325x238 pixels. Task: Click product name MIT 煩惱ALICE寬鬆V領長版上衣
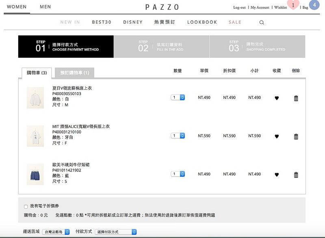pos(81,126)
